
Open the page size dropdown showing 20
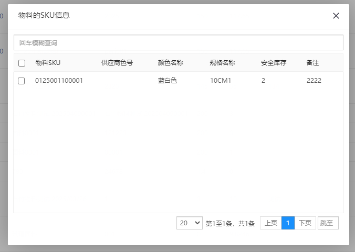point(190,223)
